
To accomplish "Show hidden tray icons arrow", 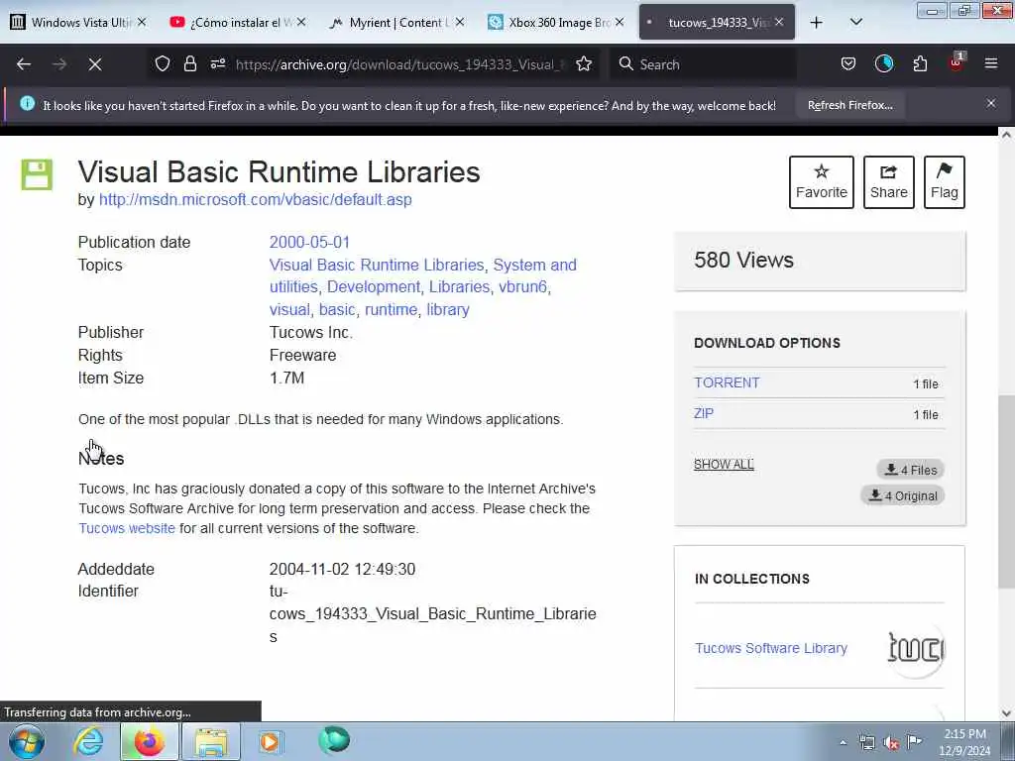I will (x=843, y=742).
